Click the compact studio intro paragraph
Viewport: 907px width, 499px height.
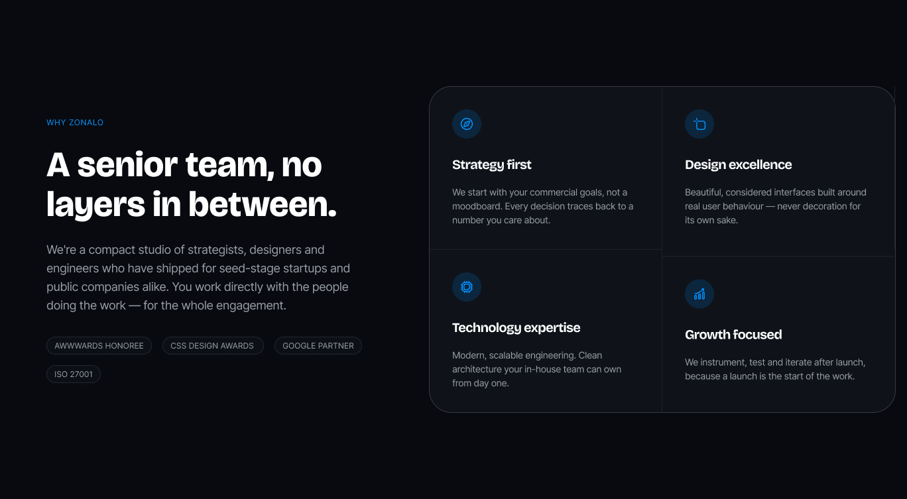coord(198,278)
